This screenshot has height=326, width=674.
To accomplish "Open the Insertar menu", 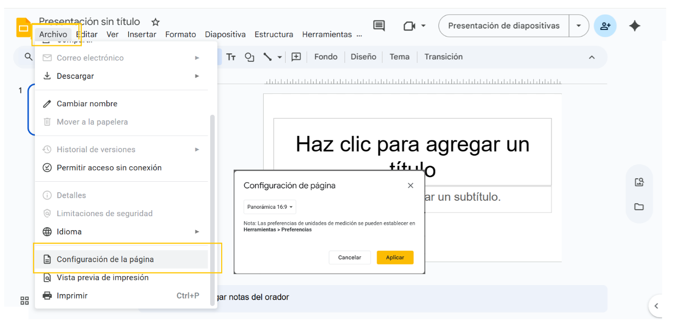I will pos(142,34).
